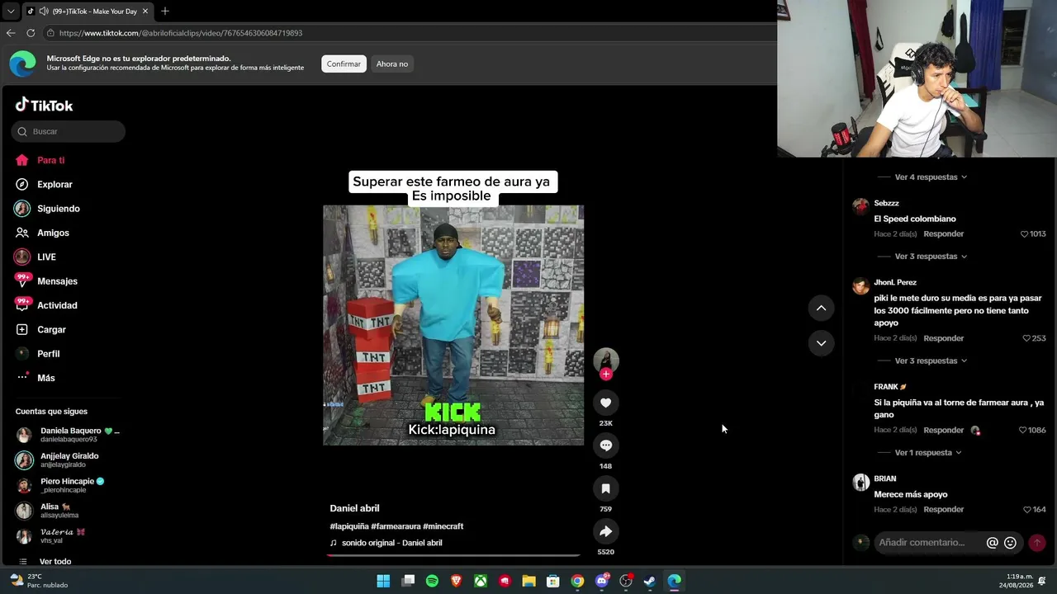1057x594 pixels.
Task: Open the video comments bubble icon
Action: [x=605, y=445]
